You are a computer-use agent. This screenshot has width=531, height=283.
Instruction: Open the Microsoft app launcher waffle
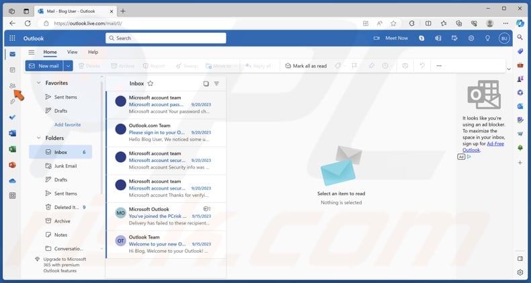pyautogui.click(x=13, y=38)
